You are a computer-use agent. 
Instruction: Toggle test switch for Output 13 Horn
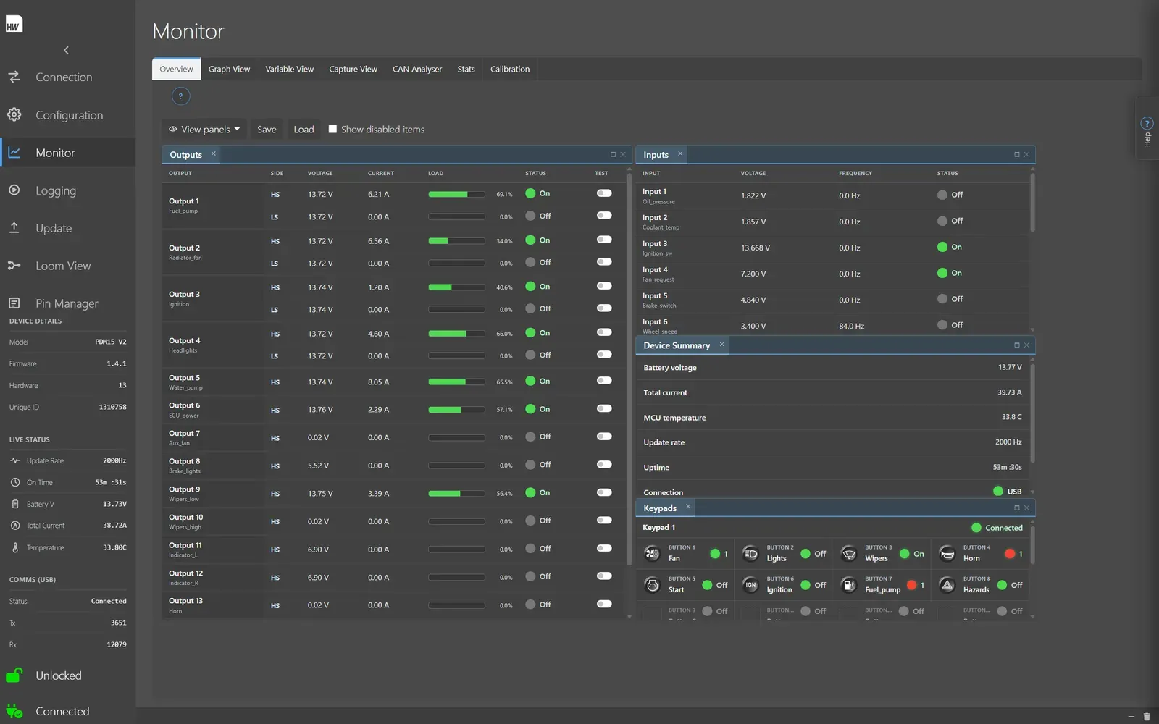tap(604, 604)
